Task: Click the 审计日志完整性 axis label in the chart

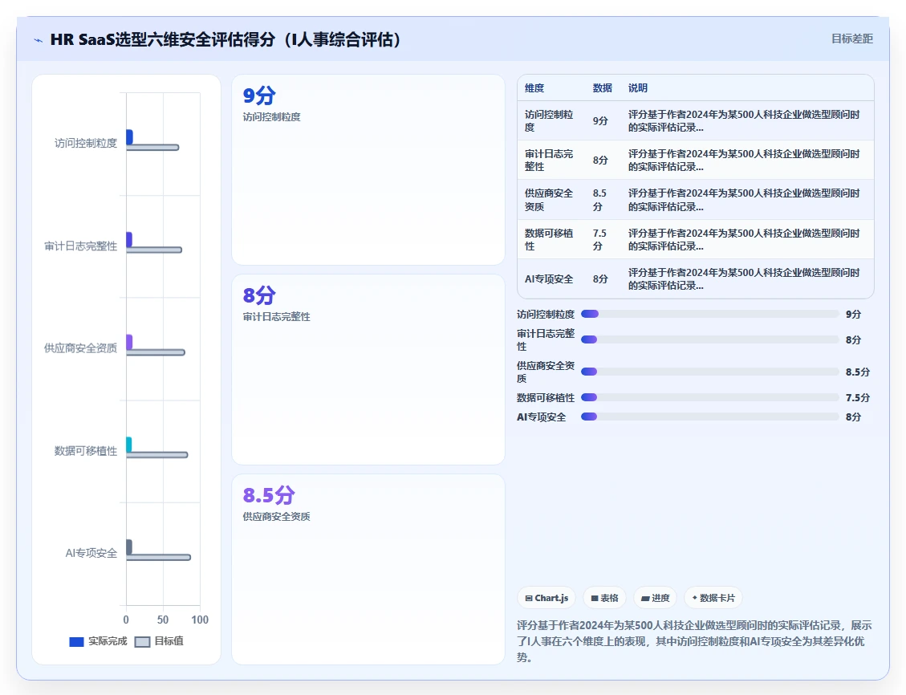Action: pyautogui.click(x=81, y=246)
